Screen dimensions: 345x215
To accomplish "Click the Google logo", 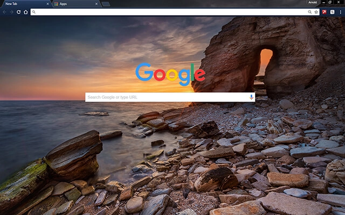I will pyautogui.click(x=170, y=74).
